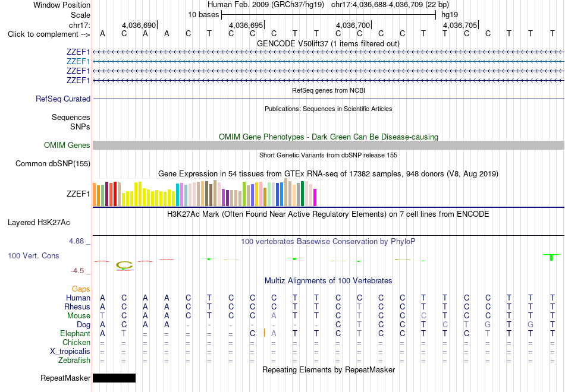Click the 'Mouse' species label
This screenshot has width=565, height=392.
click(x=79, y=316)
